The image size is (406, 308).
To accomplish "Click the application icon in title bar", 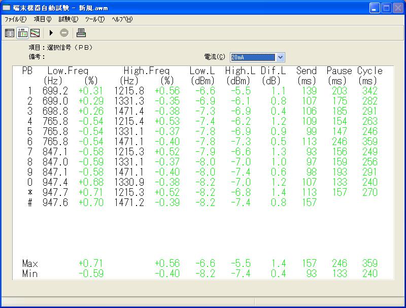I will 7,8.
